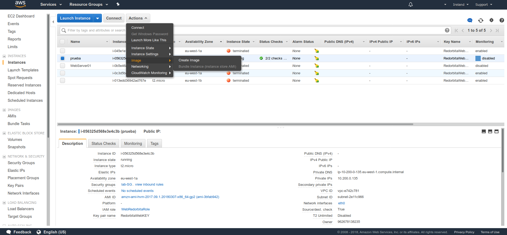Switch to the Status Checks tab
Screen dimensions: 507x235
[104, 144]
